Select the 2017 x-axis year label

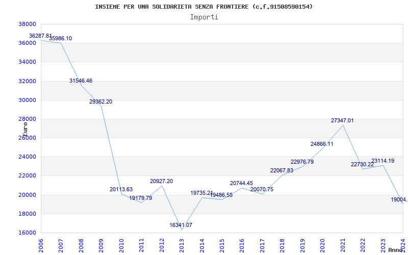click(262, 246)
